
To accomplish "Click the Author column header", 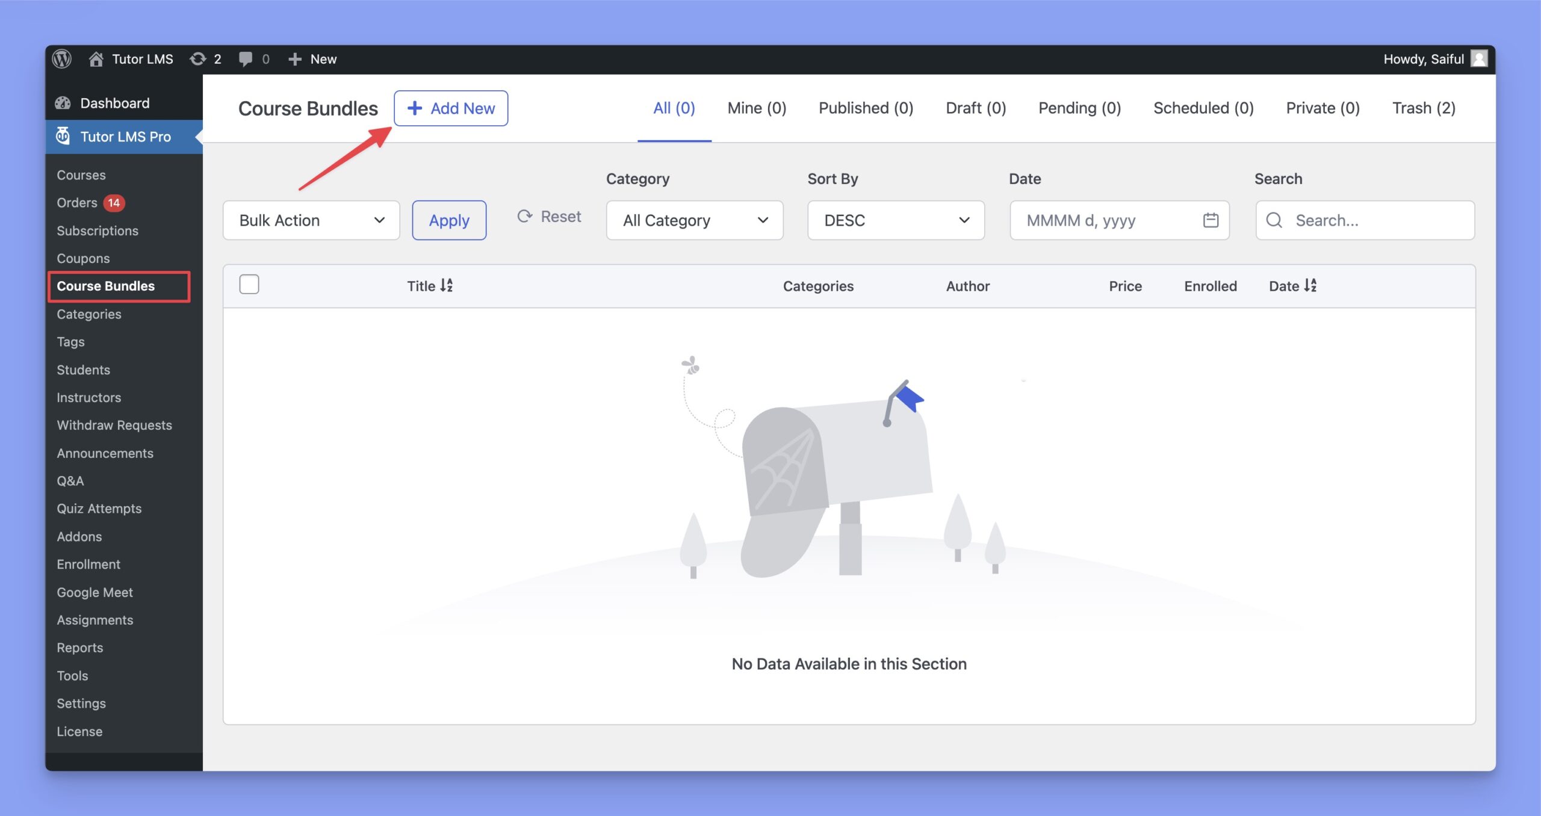I will pyautogui.click(x=967, y=286).
